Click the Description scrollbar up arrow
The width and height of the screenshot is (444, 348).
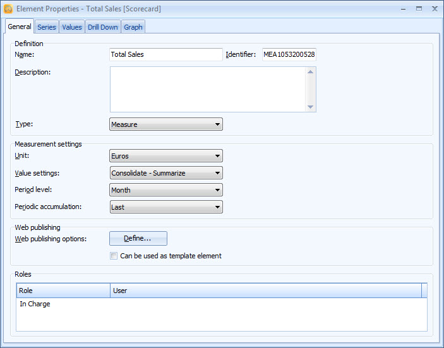pyautogui.click(x=310, y=72)
